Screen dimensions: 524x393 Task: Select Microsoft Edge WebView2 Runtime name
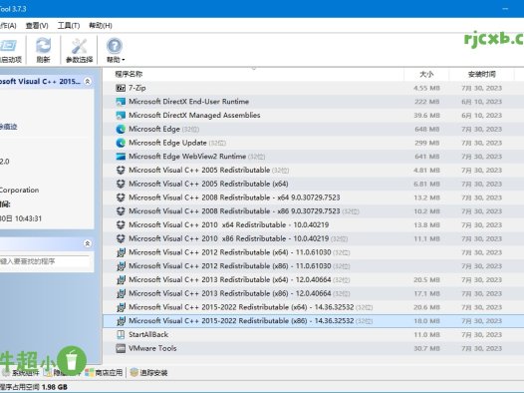pos(187,157)
